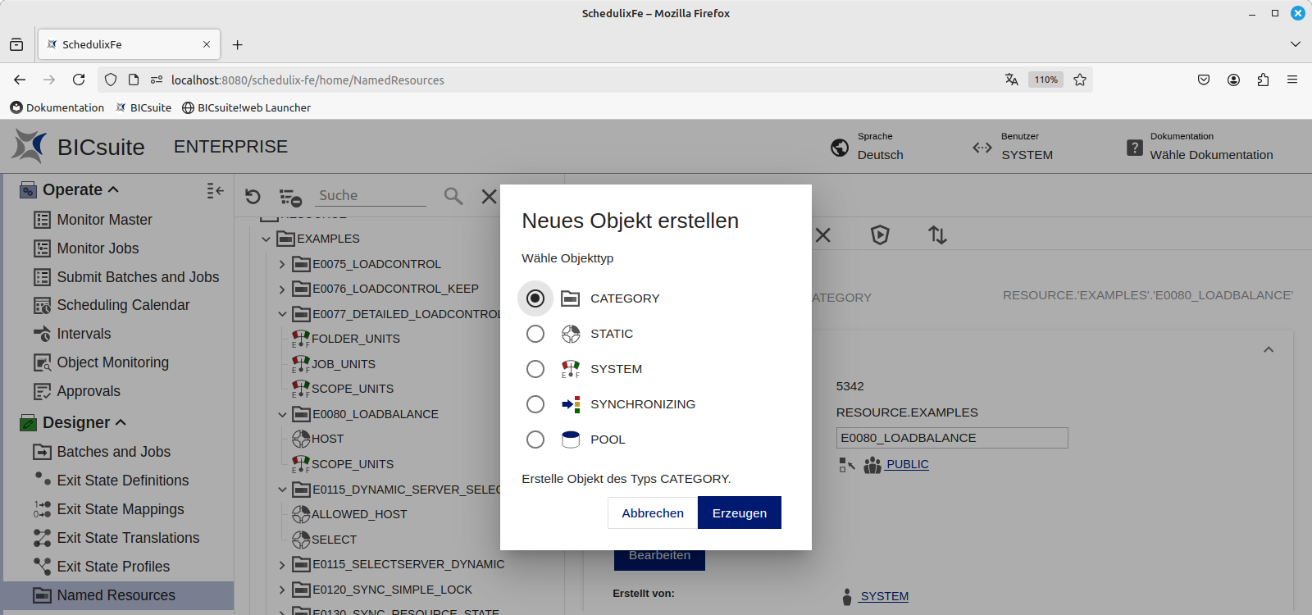Click the up-down arrows sort icon
This screenshot has height=615, width=1312.
[937, 235]
